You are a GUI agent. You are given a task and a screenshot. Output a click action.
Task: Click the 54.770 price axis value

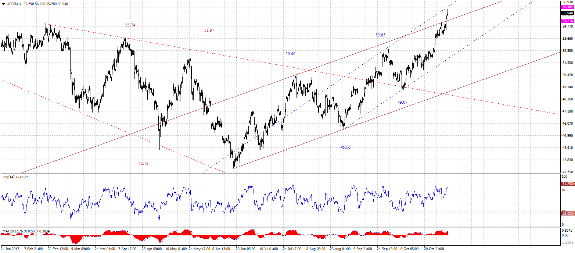pos(567,26)
